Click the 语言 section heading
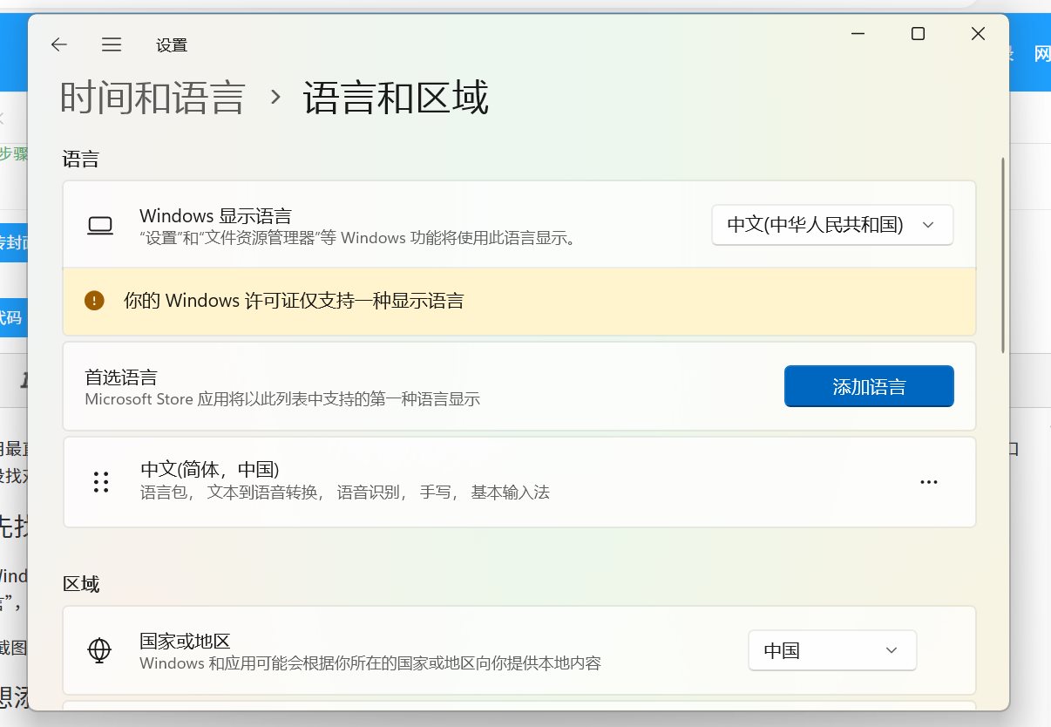Screen dimensions: 1051x727 click(81, 159)
